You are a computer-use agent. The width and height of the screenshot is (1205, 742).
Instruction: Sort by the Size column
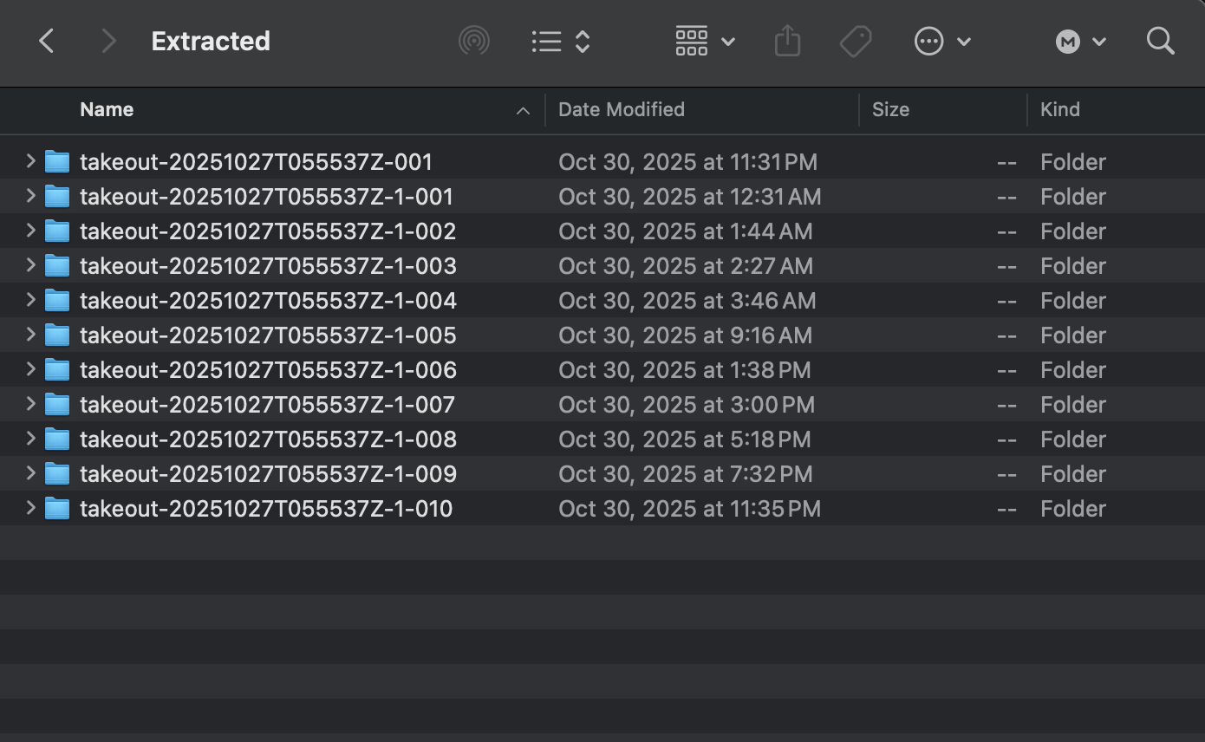(x=890, y=109)
